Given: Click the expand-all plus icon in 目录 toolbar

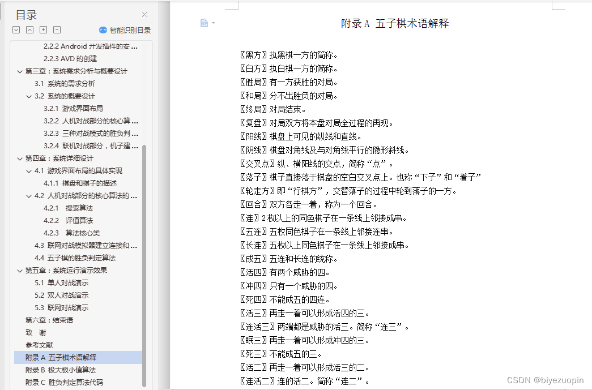Looking at the screenshot, I should tap(42, 29).
